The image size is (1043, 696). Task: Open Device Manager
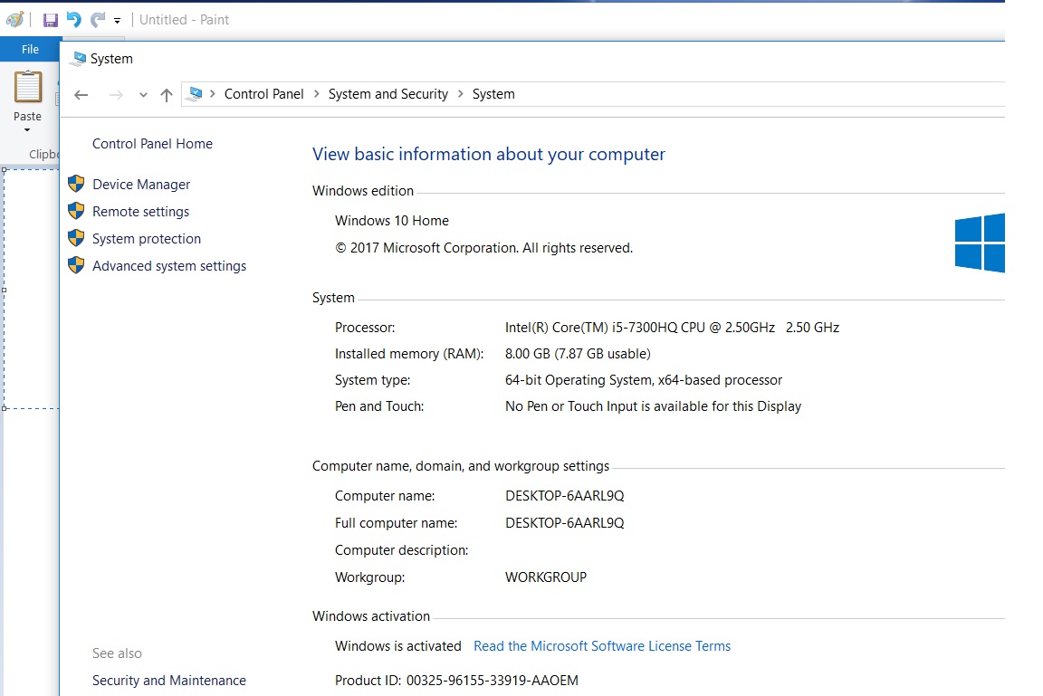click(x=141, y=184)
